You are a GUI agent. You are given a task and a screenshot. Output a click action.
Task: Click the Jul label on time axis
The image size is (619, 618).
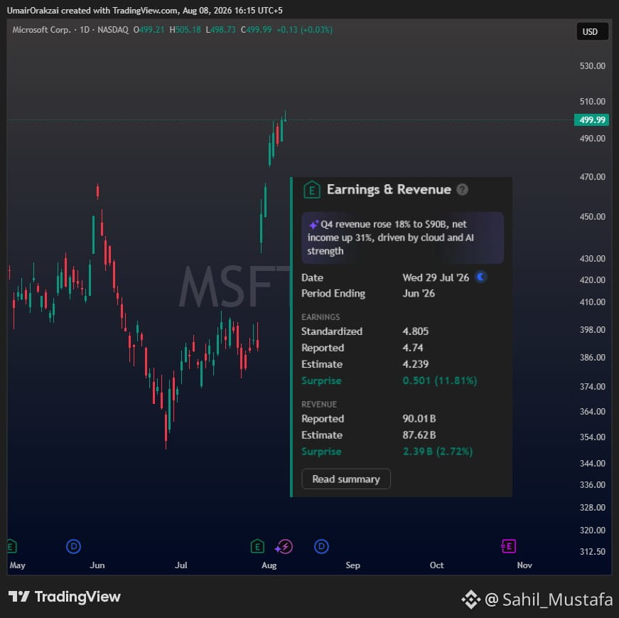(181, 565)
